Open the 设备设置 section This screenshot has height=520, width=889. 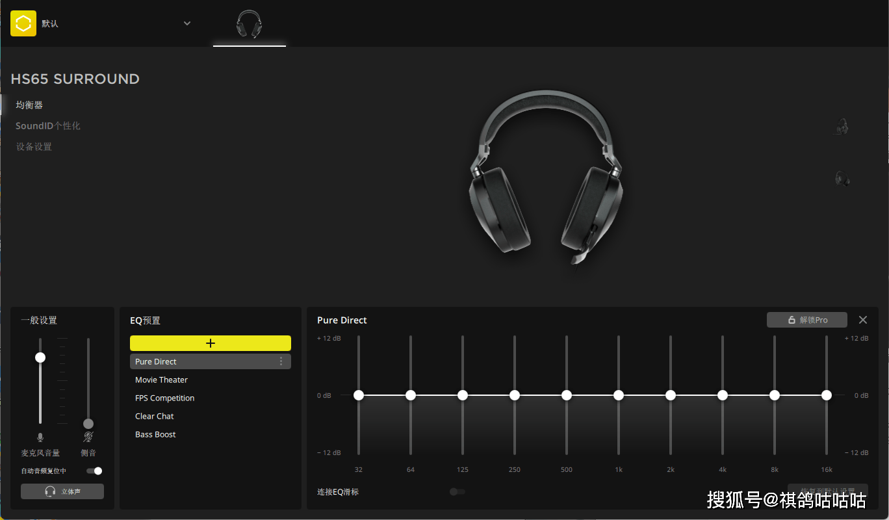coord(34,146)
